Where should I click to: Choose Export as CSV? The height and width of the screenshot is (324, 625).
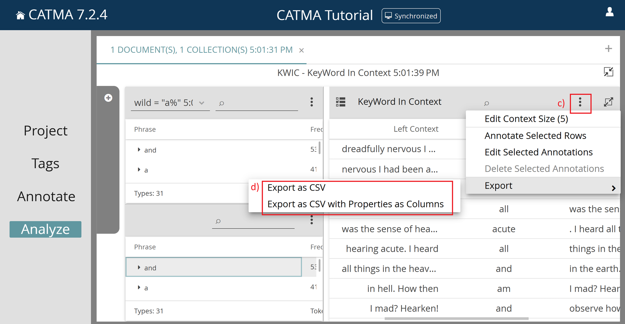[296, 187]
